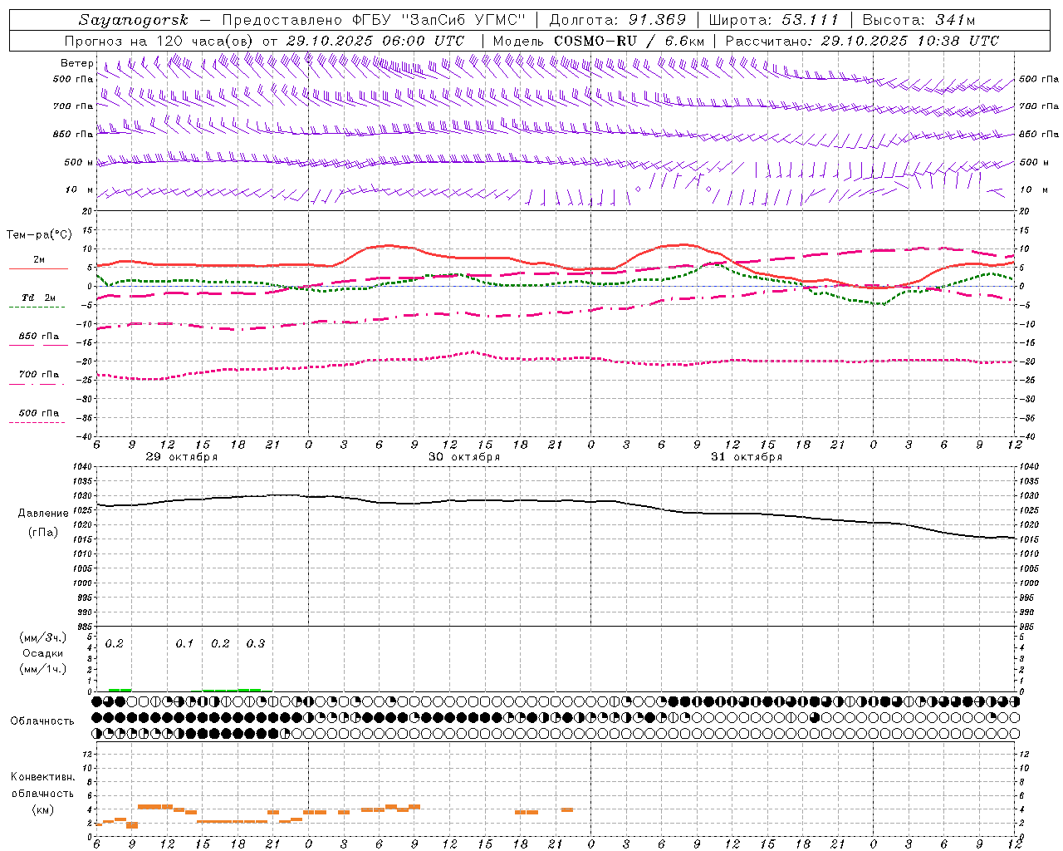Click the dotted line sample under 'Td 2м'
This screenshot has height=851, width=1063.
point(37,307)
